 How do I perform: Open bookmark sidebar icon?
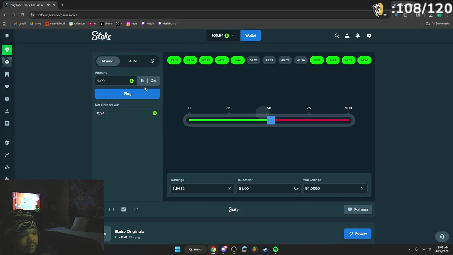tap(7, 74)
